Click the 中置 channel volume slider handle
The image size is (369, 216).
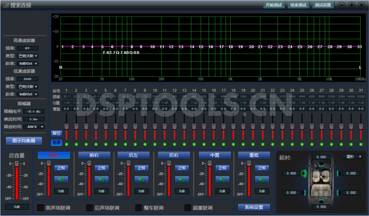210,163
